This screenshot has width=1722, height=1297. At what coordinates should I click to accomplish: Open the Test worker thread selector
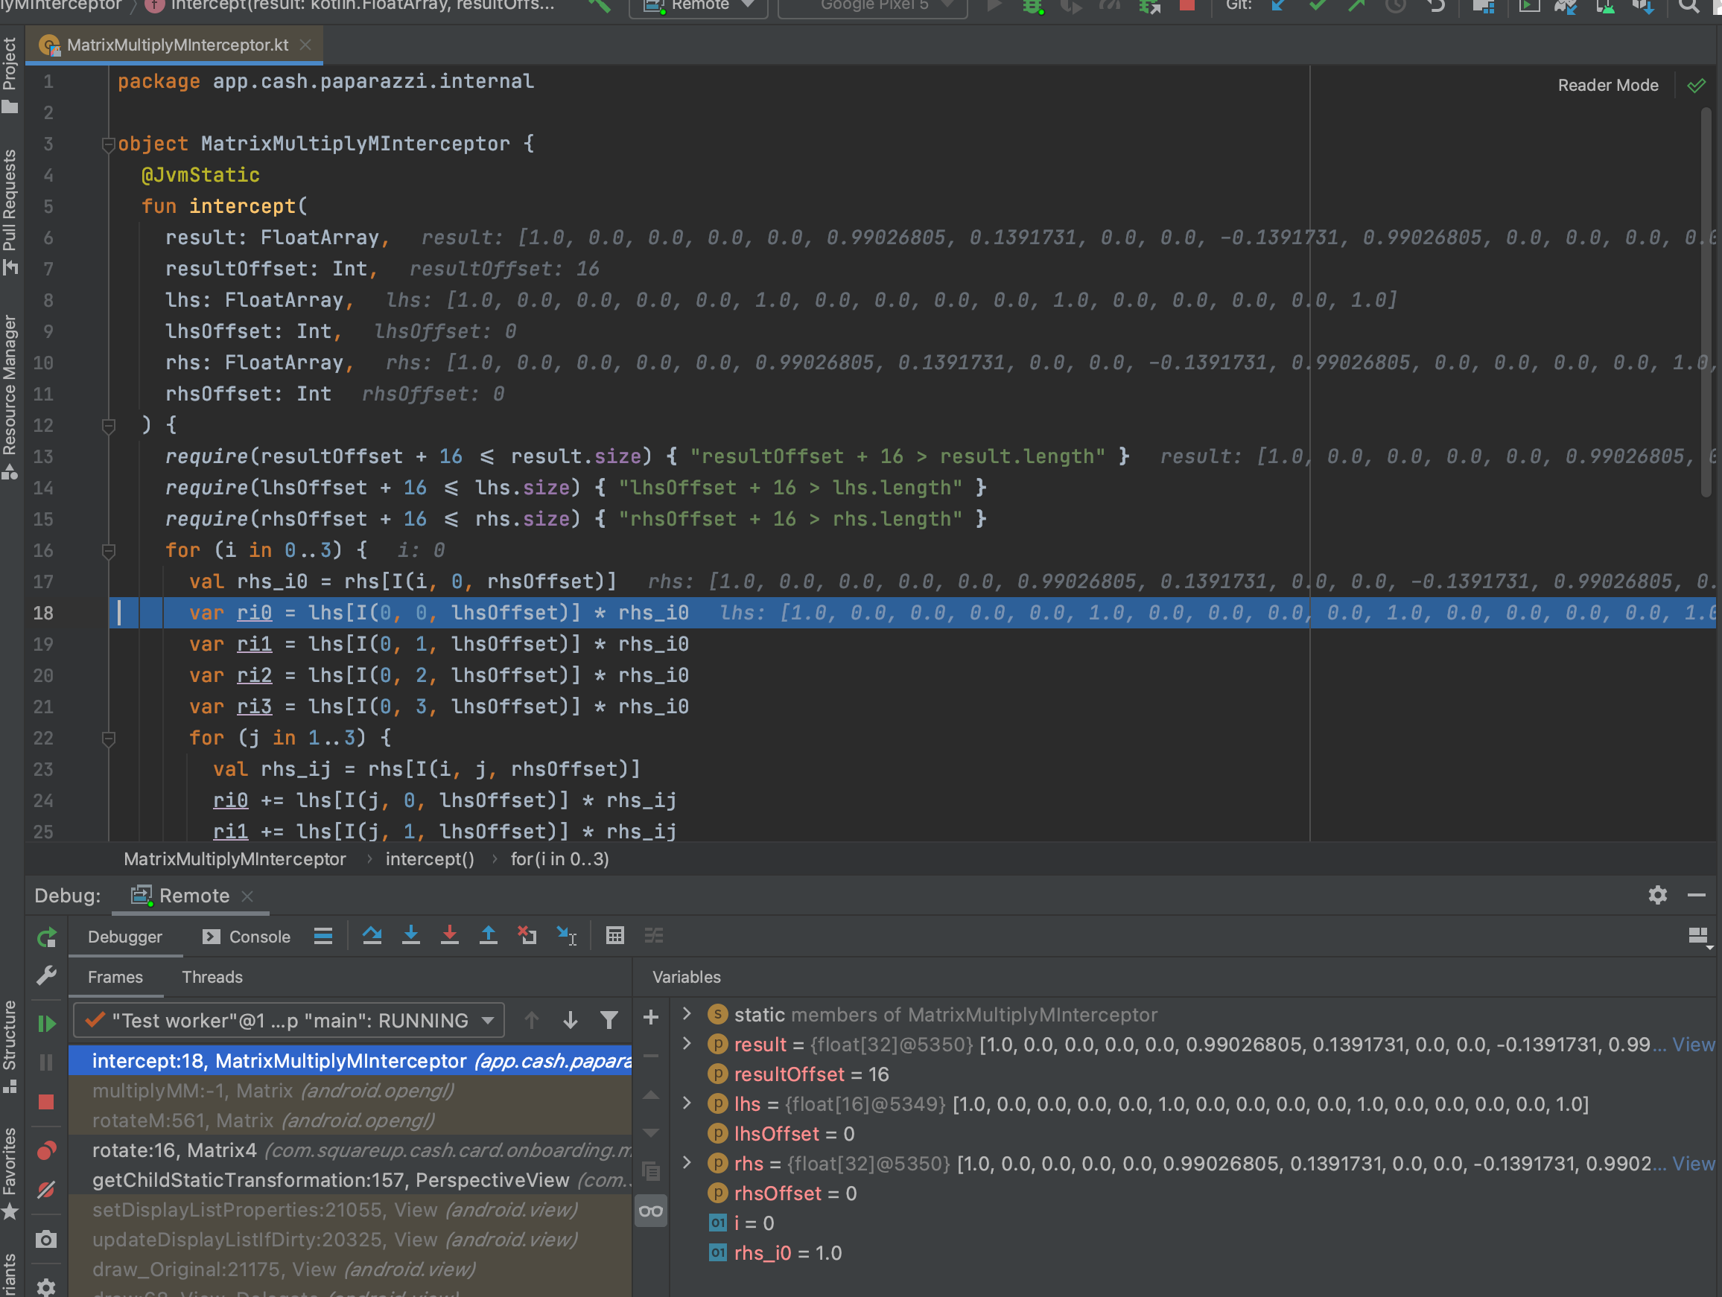tap(288, 1020)
